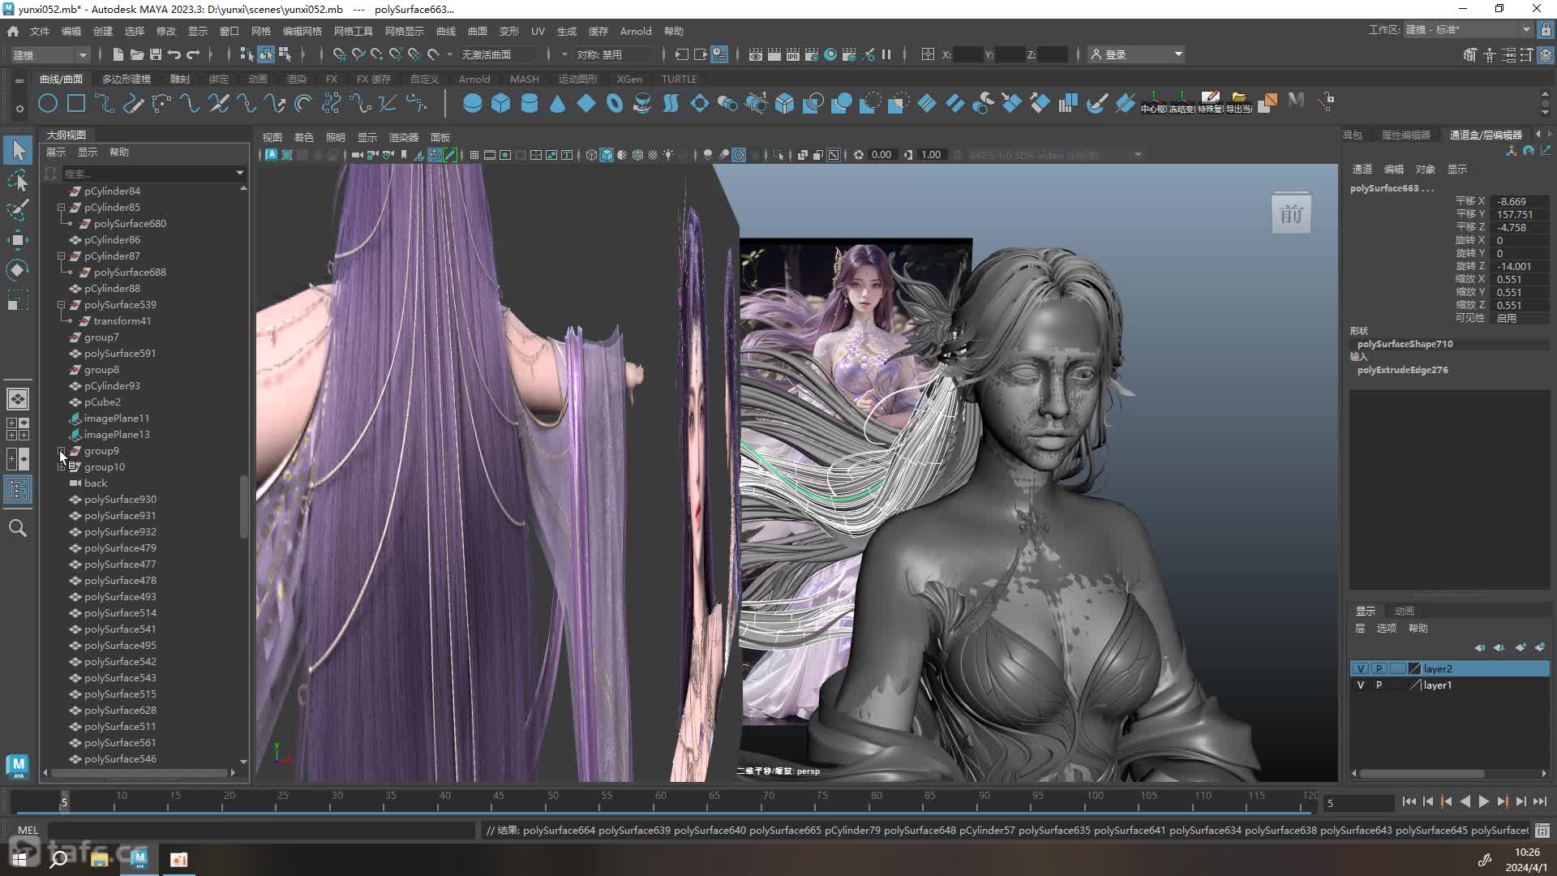The height and width of the screenshot is (876, 1557).
Task: Activate the Rotate tool in the toolbox
Action: pyautogui.click(x=18, y=269)
